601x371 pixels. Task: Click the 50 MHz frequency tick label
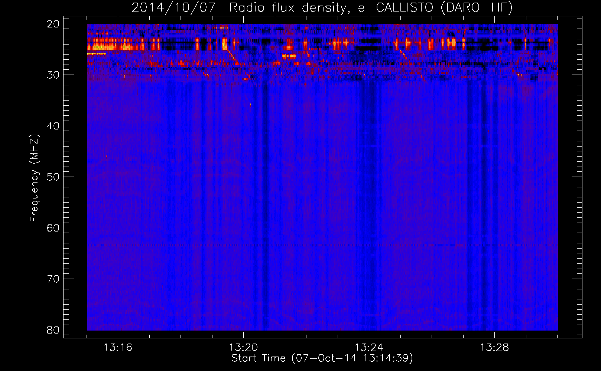click(x=53, y=177)
